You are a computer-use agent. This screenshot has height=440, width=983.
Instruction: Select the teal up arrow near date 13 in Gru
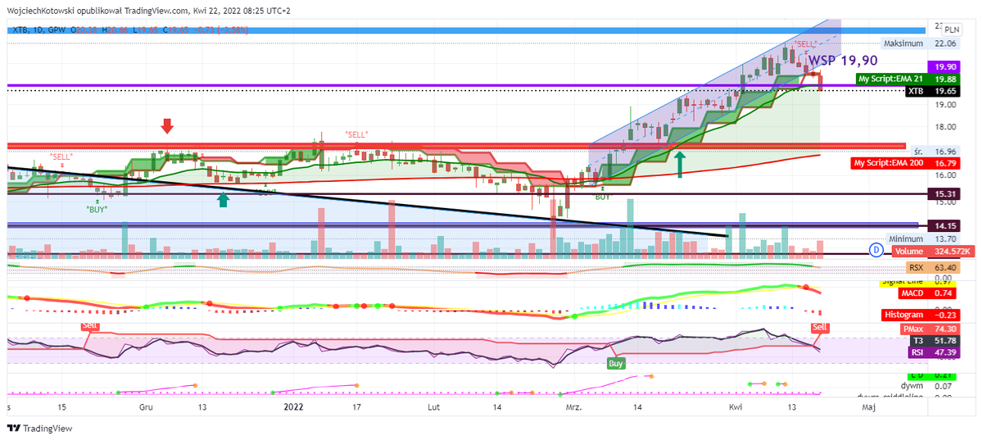(x=223, y=198)
